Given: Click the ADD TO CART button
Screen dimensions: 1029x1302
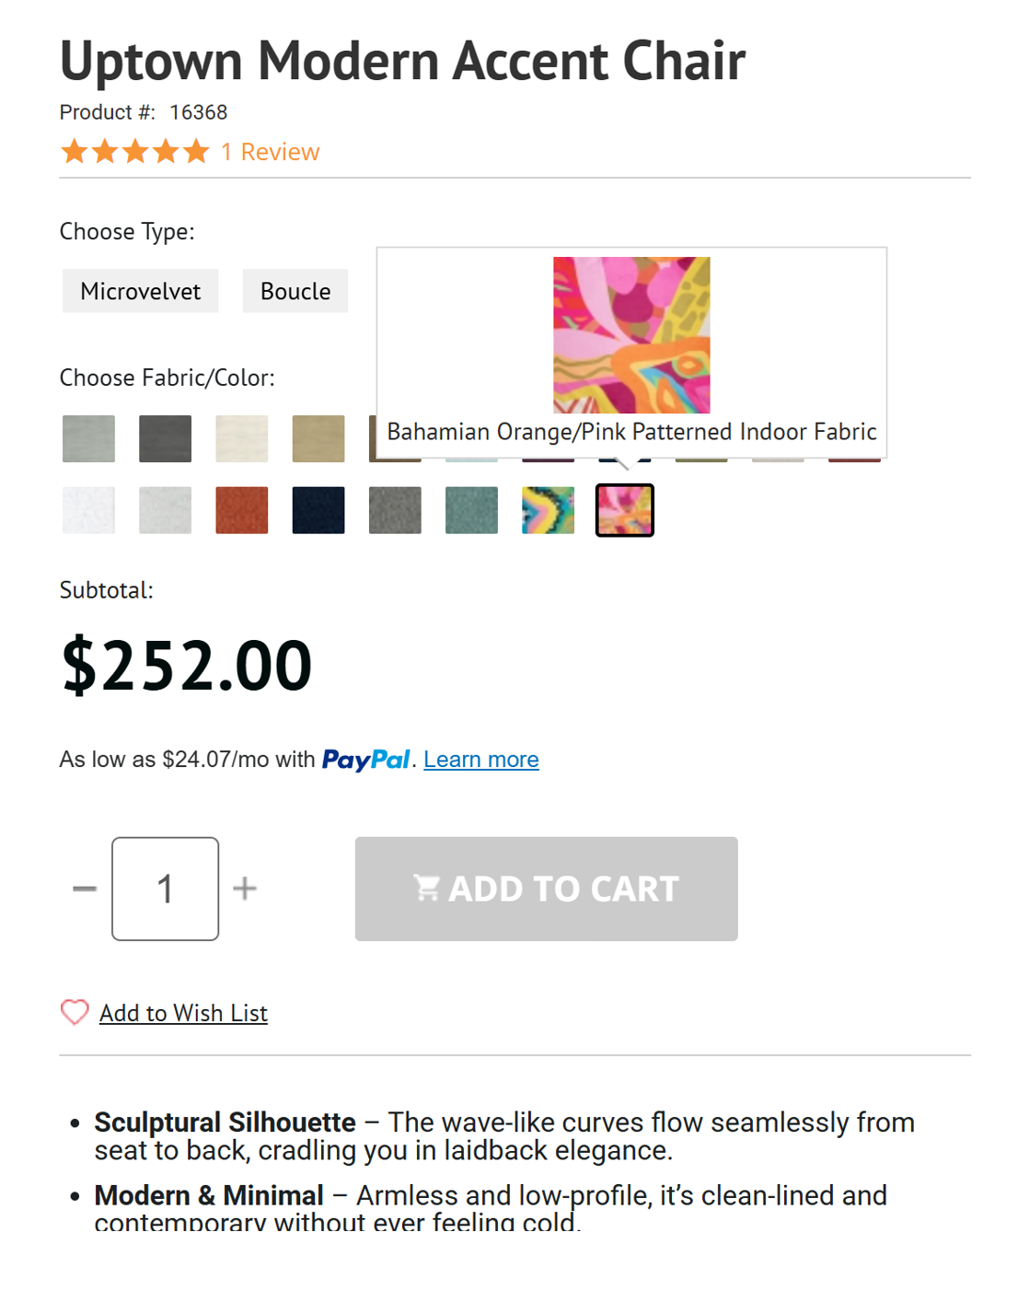Looking at the screenshot, I should [x=546, y=888].
